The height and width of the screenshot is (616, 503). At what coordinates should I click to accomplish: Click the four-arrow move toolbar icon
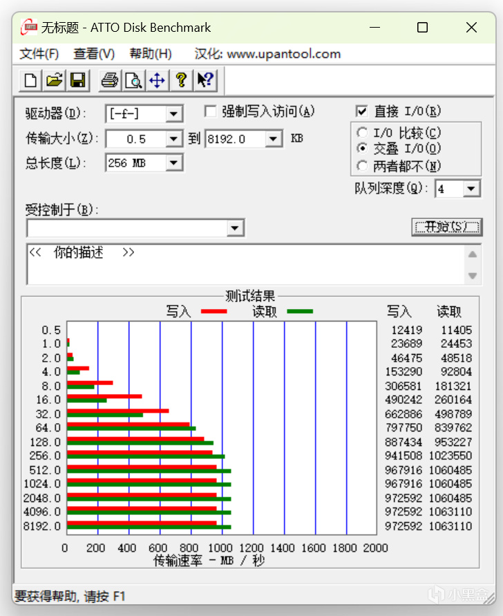(157, 80)
